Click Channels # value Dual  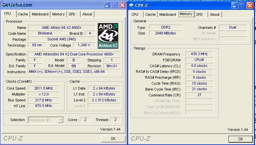pyautogui.click(x=233, y=28)
